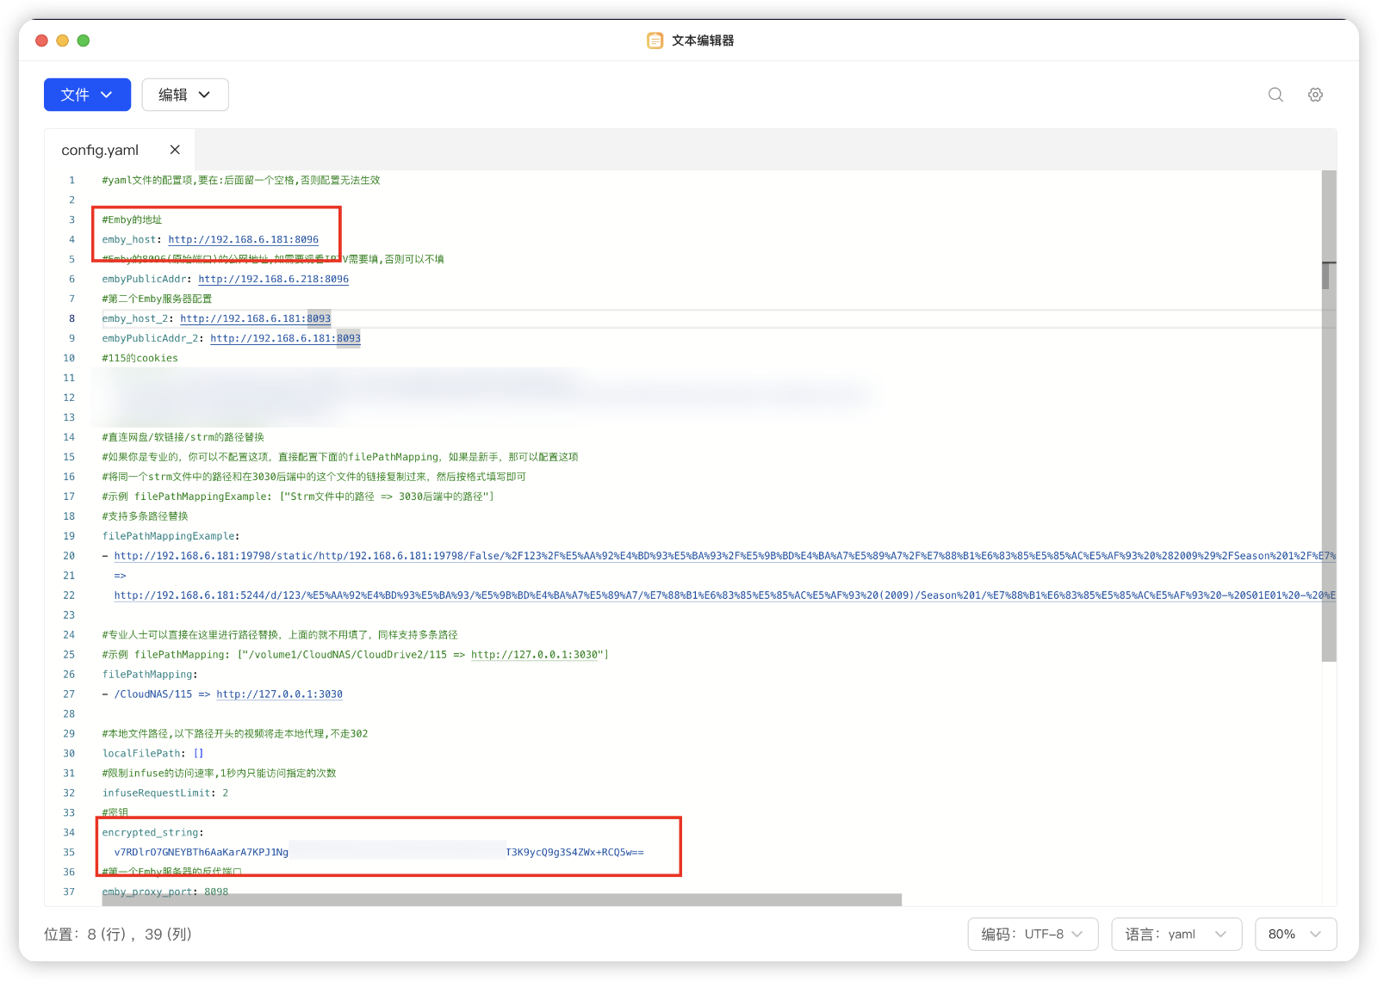
Task: Click the emby_host_2 link on line 8
Action: 255,318
